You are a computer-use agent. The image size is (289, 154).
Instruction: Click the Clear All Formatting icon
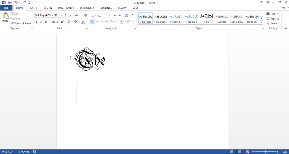[86, 15]
